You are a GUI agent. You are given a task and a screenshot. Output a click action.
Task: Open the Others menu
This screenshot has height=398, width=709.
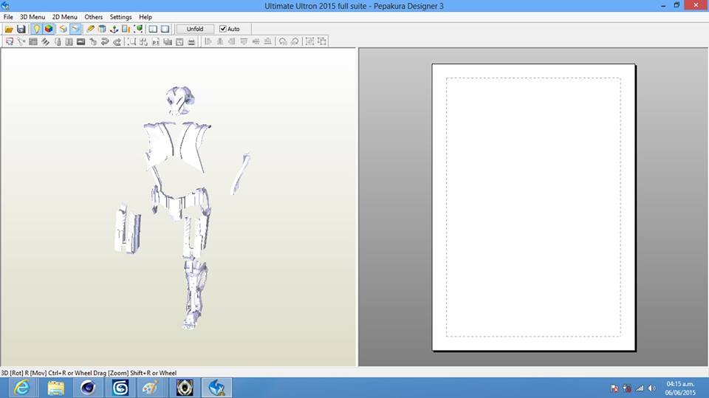(x=94, y=17)
